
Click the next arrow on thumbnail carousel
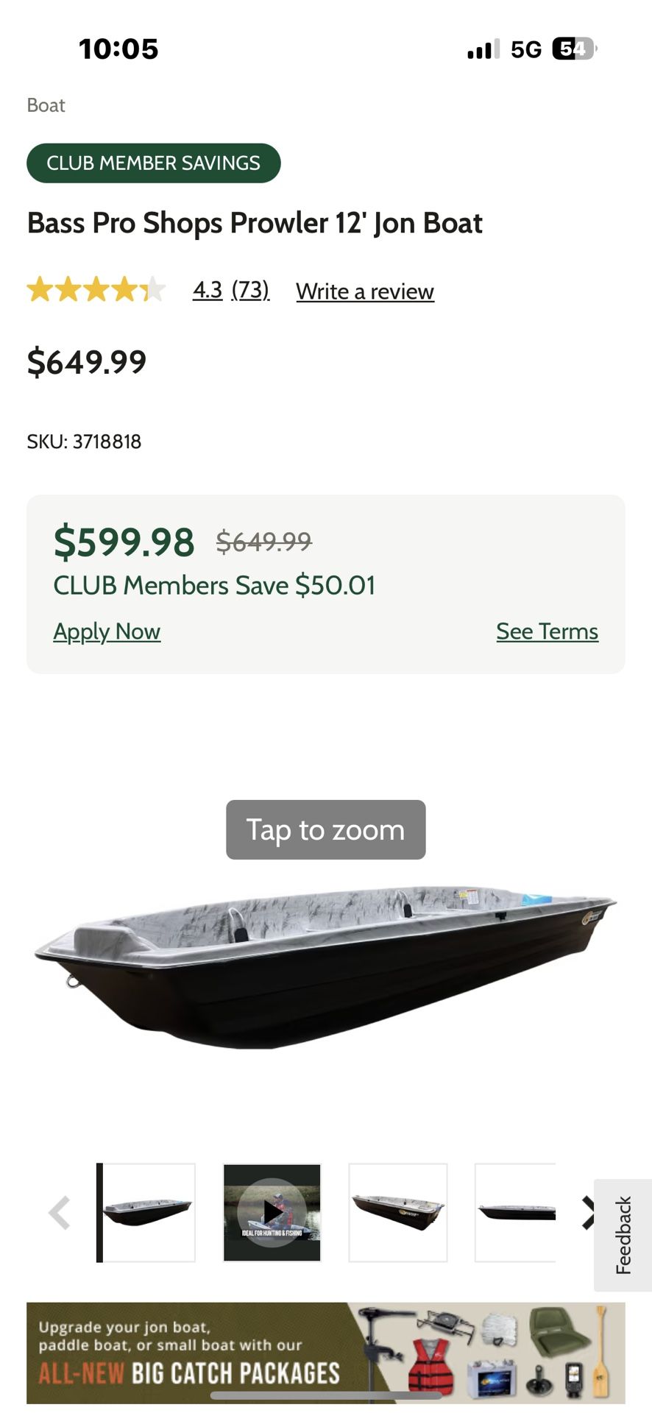pos(589,1212)
